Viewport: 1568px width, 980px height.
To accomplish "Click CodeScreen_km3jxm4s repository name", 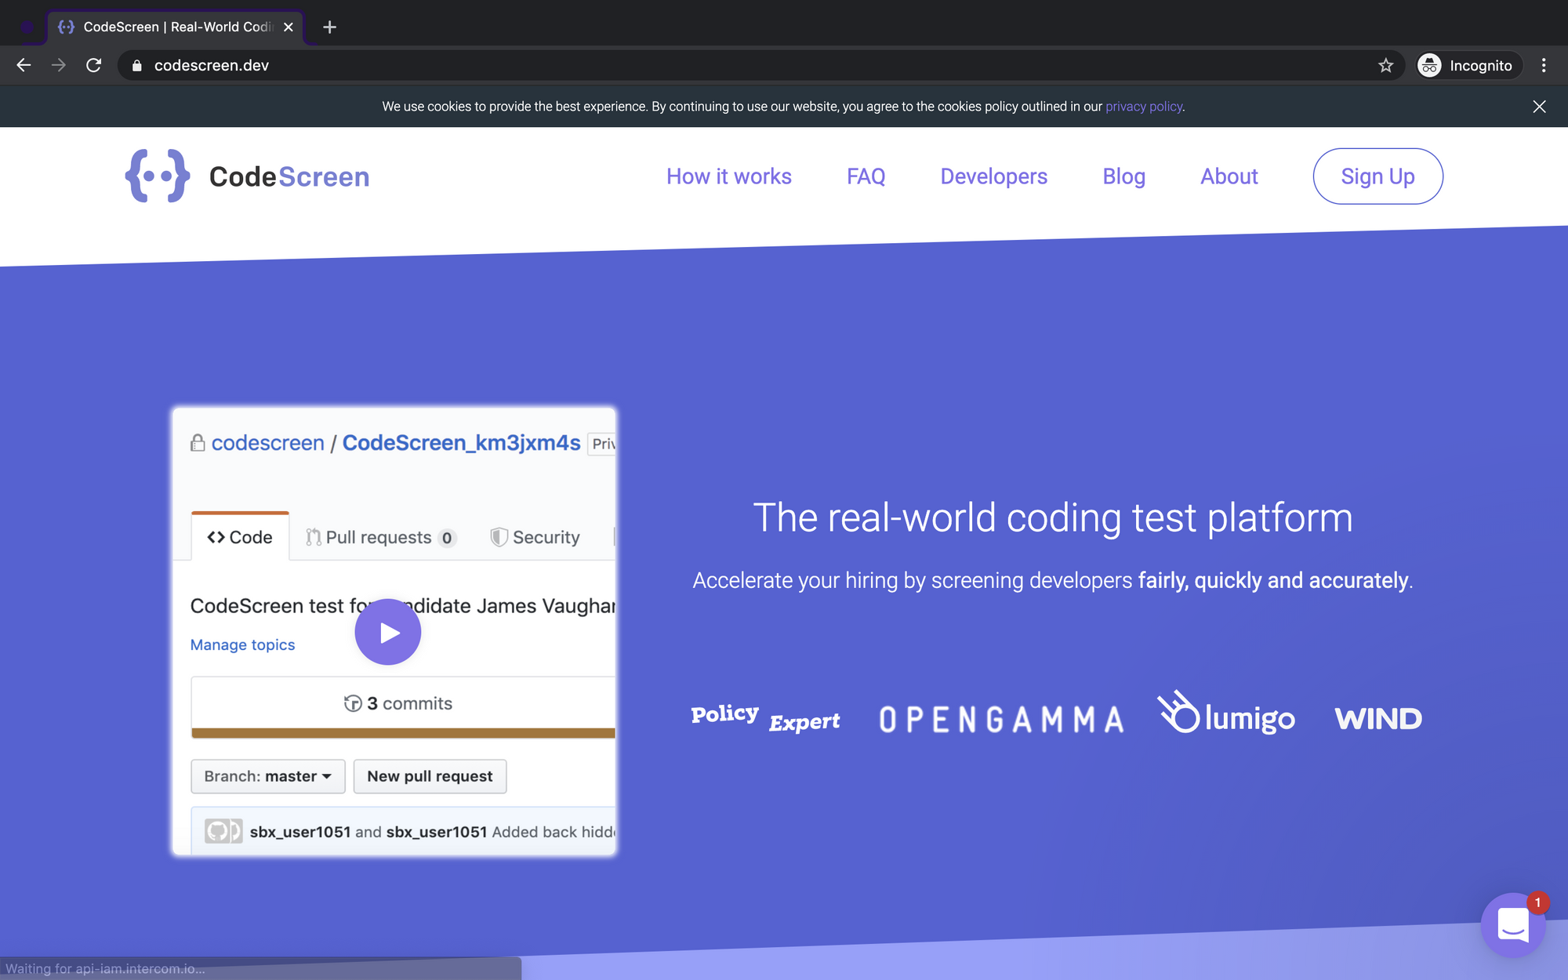I will coord(461,443).
